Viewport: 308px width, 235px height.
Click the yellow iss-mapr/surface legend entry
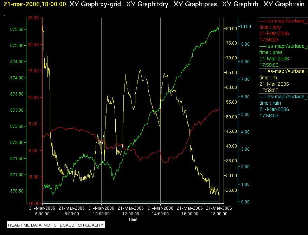point(283,71)
